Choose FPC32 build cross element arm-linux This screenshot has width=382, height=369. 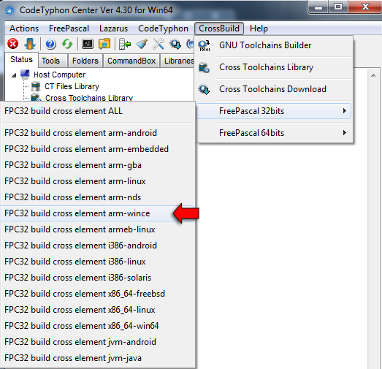97,181
